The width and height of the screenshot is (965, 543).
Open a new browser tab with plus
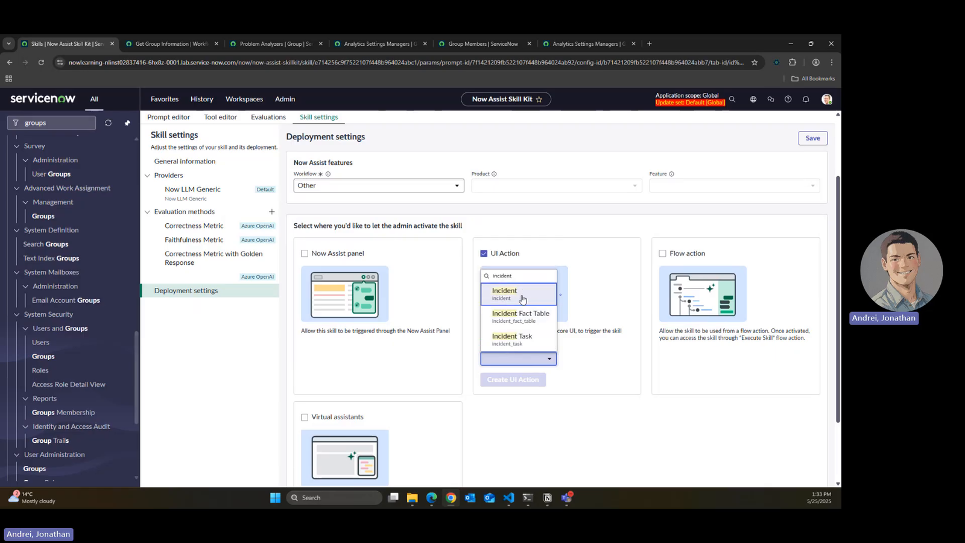[x=650, y=43]
